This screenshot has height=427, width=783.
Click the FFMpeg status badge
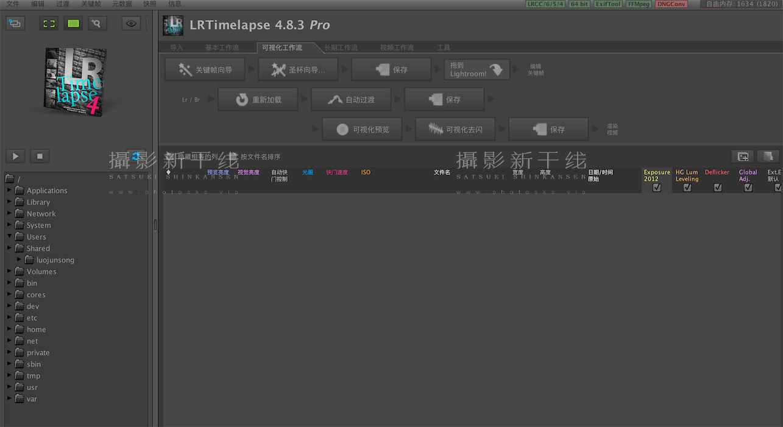click(x=639, y=4)
